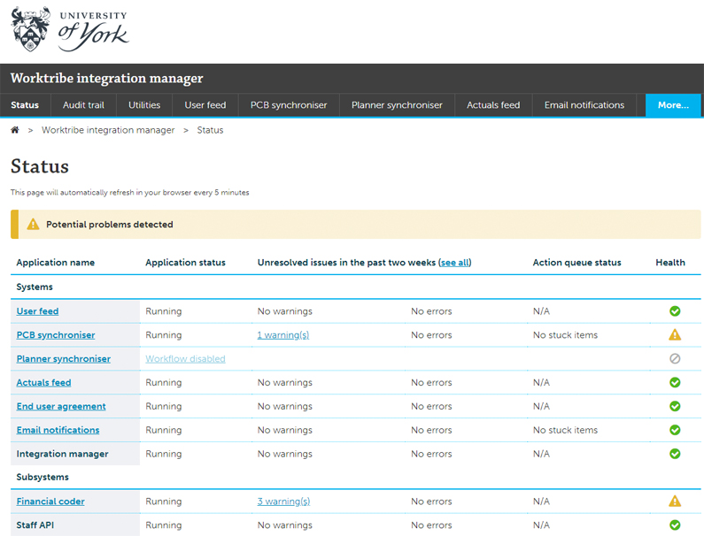Click the Staff API row name

[x=35, y=525]
